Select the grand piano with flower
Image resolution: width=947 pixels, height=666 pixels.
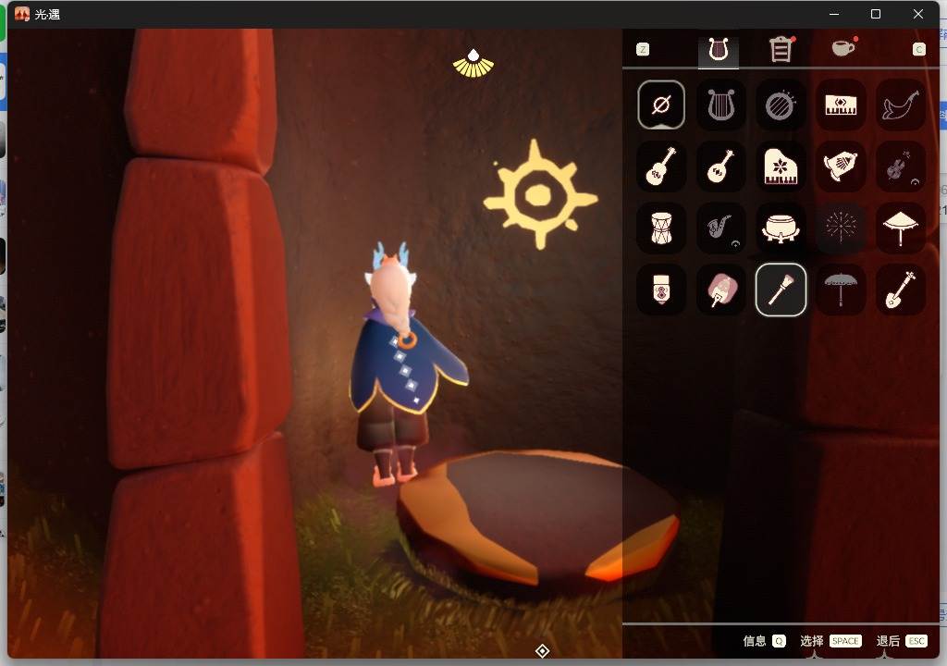pos(781,166)
